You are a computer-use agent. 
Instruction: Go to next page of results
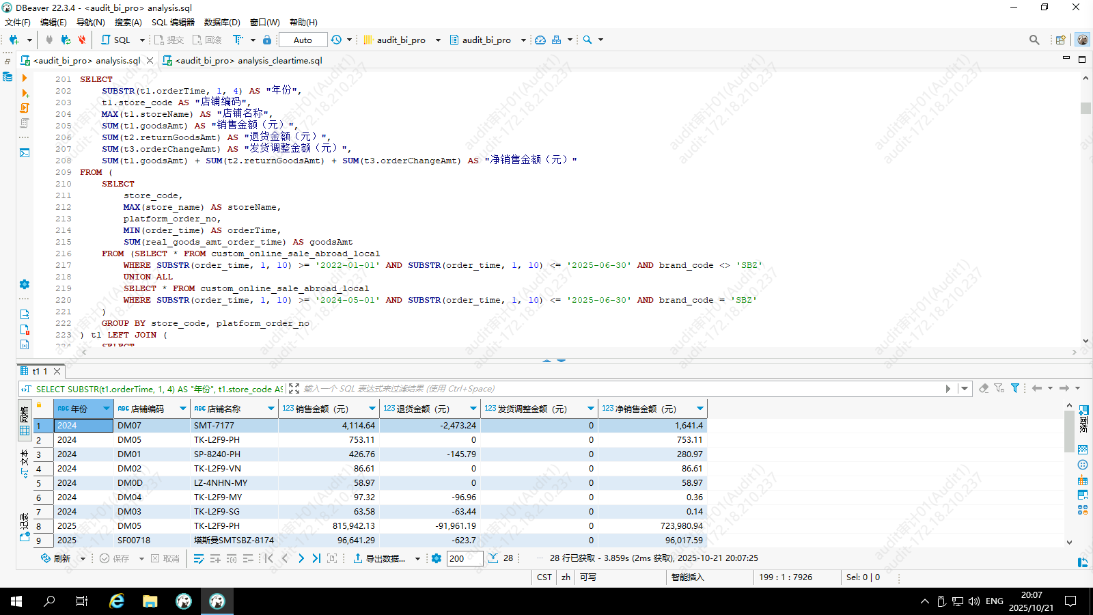tap(301, 558)
